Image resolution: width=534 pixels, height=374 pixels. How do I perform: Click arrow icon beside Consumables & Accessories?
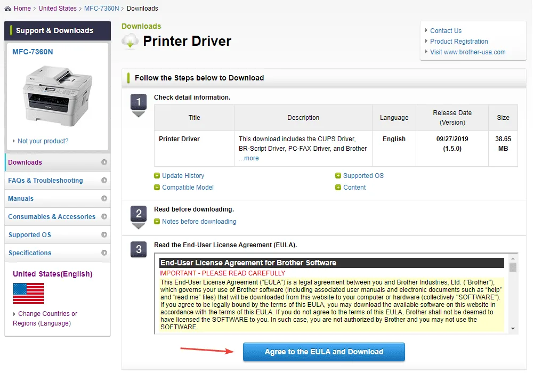point(104,217)
